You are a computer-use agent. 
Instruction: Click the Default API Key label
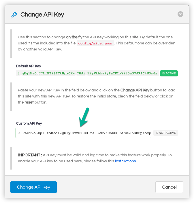[x=29, y=66]
